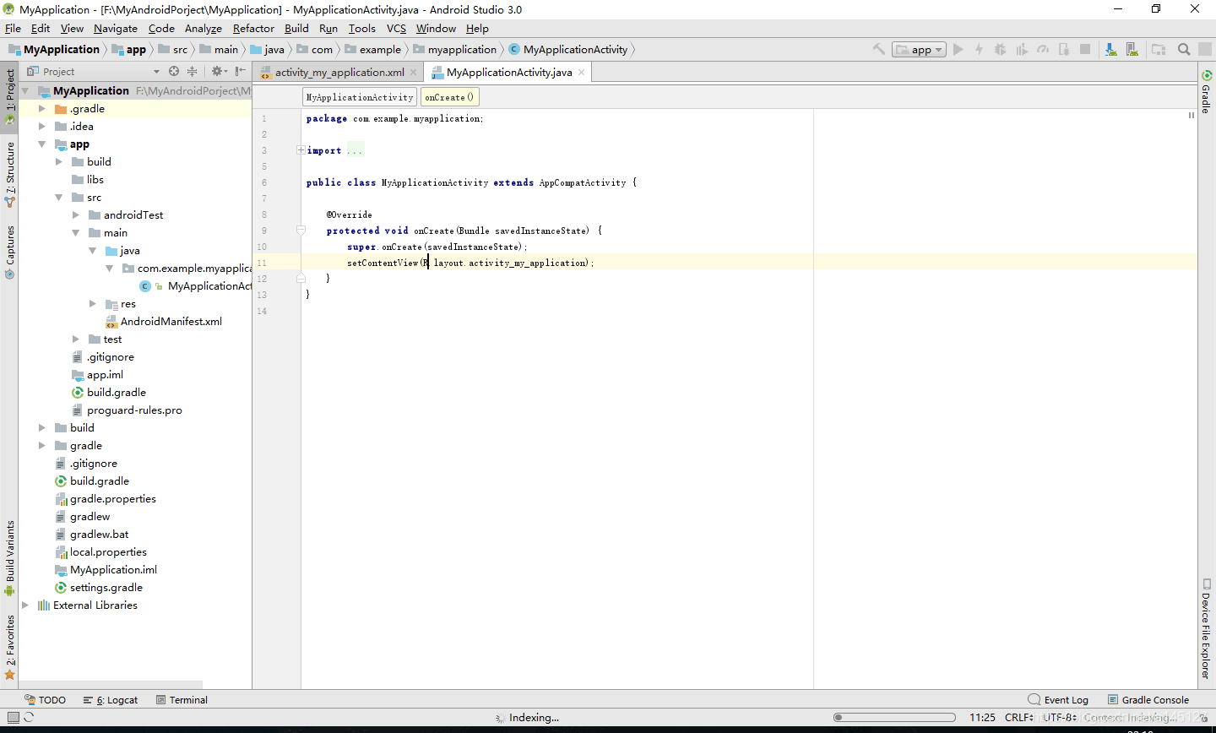Click the background tasks spinner icon in status bar
This screenshot has height=733, width=1216.
[29, 717]
